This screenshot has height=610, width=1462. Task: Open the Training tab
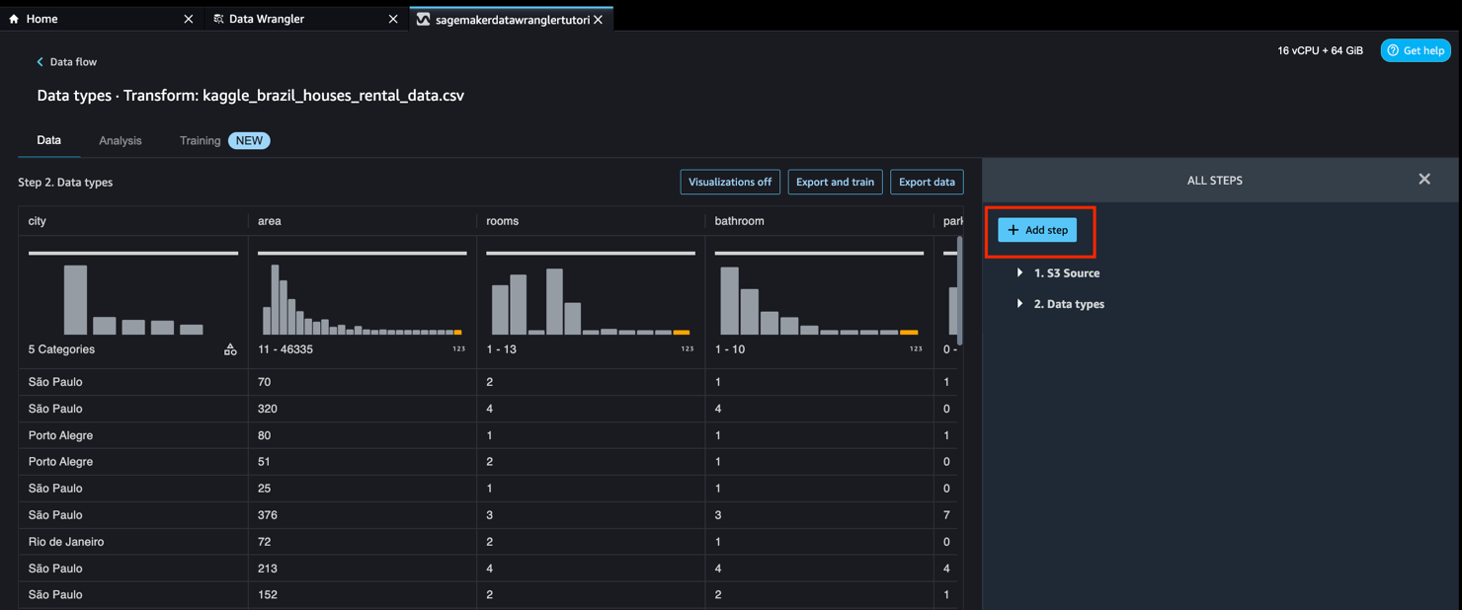pyautogui.click(x=200, y=141)
